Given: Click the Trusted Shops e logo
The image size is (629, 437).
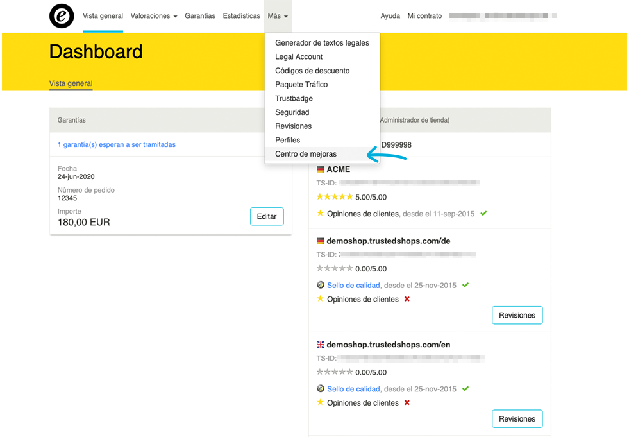Looking at the screenshot, I should click(x=62, y=16).
